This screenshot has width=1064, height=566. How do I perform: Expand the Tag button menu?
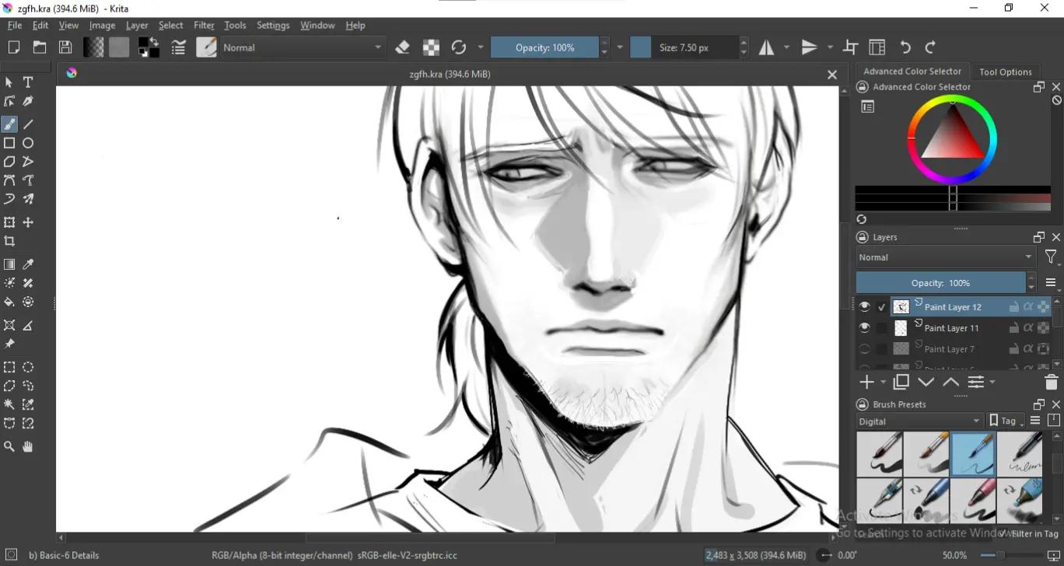(x=1006, y=421)
